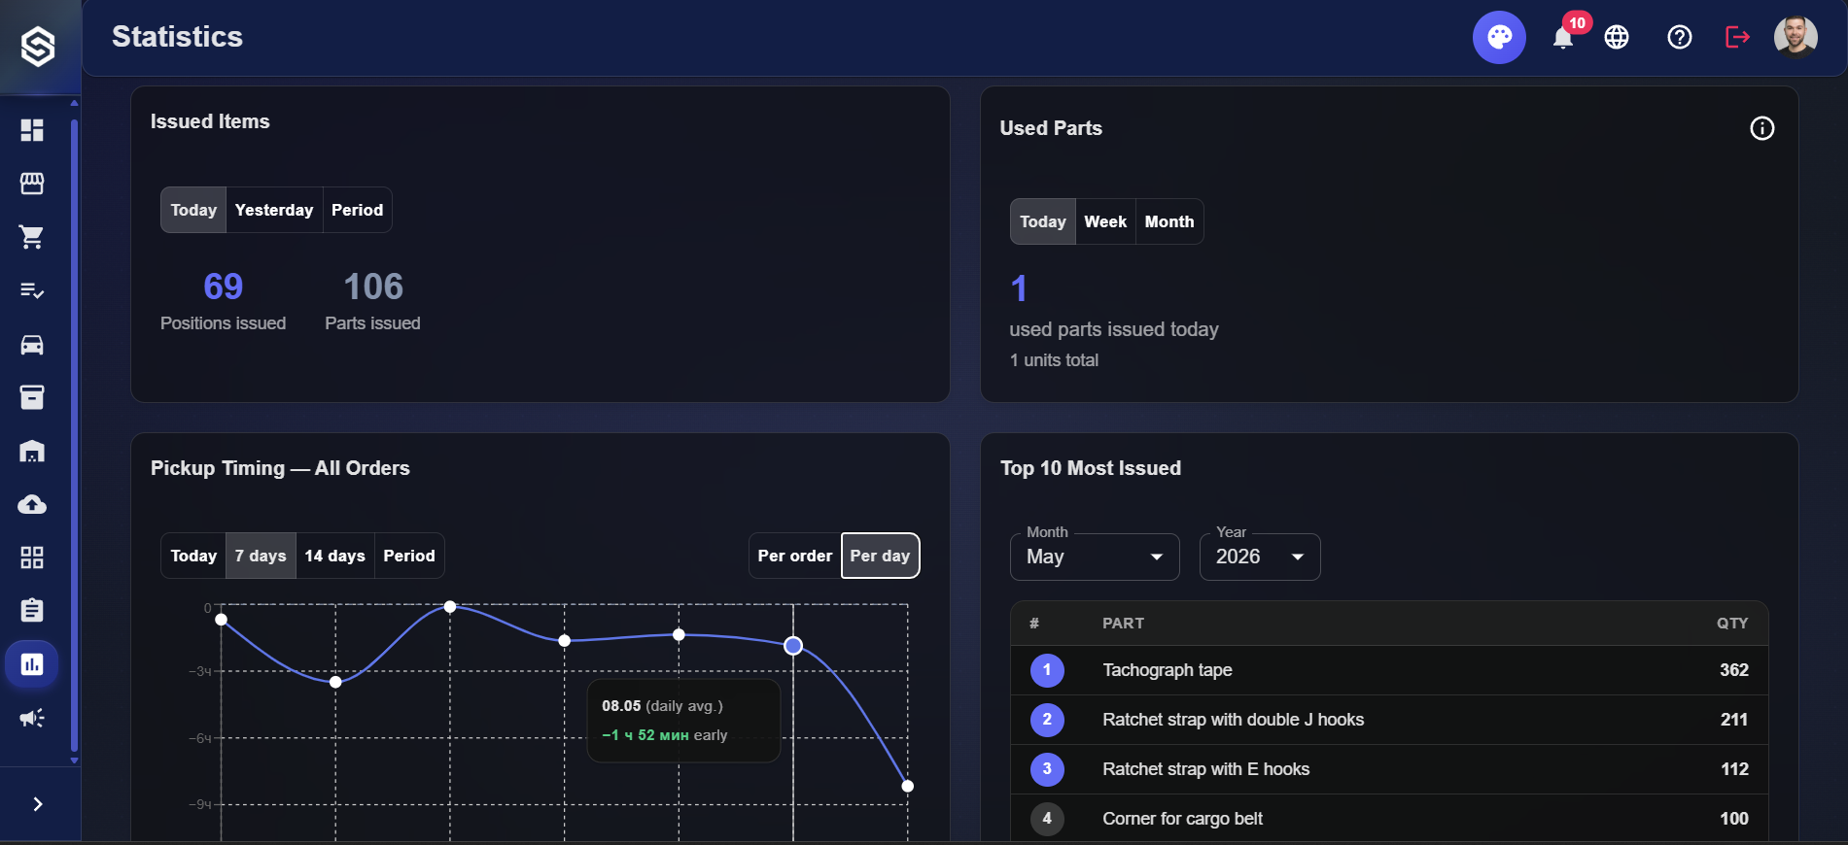This screenshot has width=1848, height=845.
Task: Open the cloud upload icon in sidebar
Action: point(32,504)
